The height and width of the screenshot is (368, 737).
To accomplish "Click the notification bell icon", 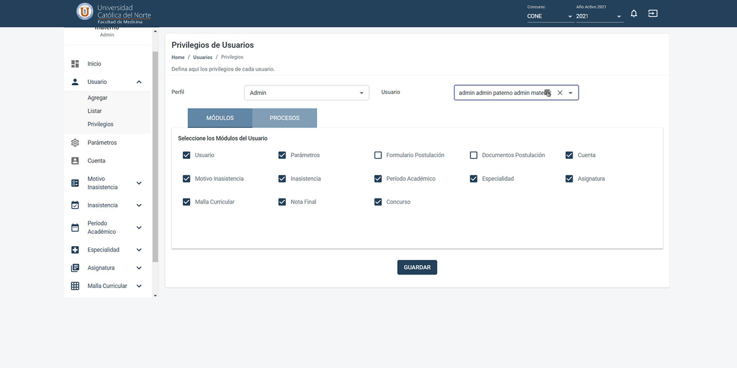I will (633, 13).
